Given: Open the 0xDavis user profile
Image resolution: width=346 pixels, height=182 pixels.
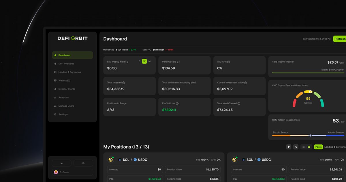Looking at the screenshot, I should pos(72,172).
